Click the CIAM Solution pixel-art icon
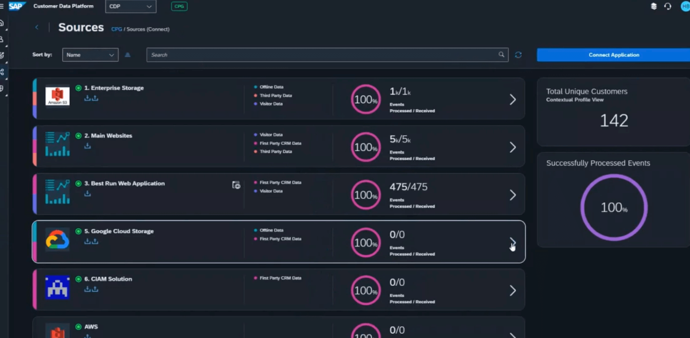 click(x=57, y=287)
